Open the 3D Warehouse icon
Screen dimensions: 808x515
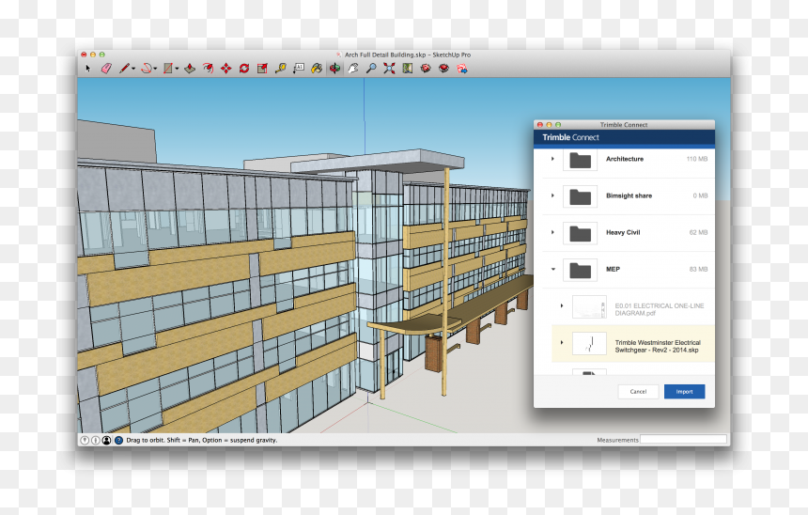[426, 68]
